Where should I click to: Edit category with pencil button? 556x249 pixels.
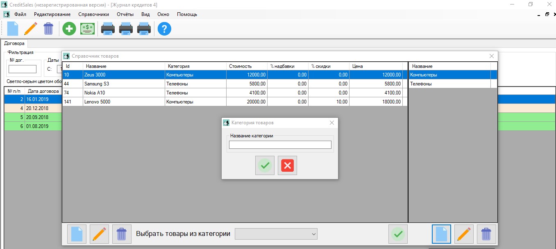tap(464, 234)
